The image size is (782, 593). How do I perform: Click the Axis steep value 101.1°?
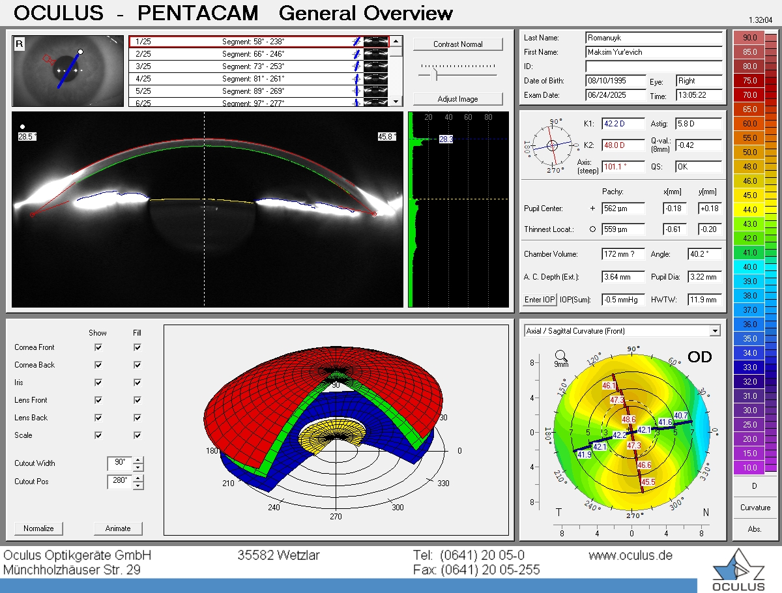pyautogui.click(x=623, y=167)
